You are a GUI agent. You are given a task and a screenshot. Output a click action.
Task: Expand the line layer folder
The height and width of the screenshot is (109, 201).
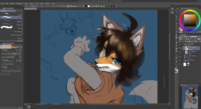pos(184,60)
